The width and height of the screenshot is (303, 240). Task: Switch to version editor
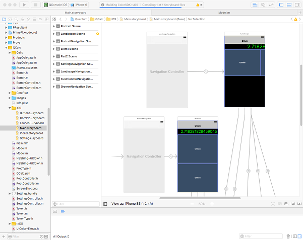pyautogui.click(x=271, y=5)
